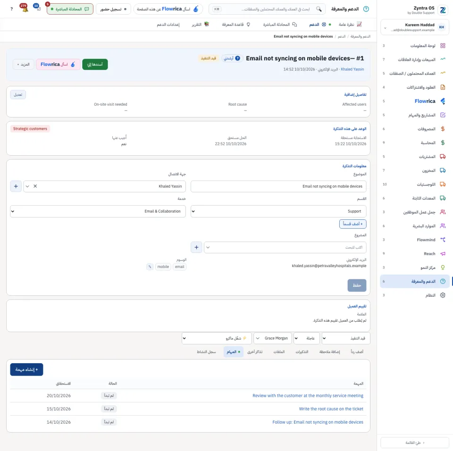
Task: Click the Ask Flowrica button in ticket header
Action: tap(58, 65)
